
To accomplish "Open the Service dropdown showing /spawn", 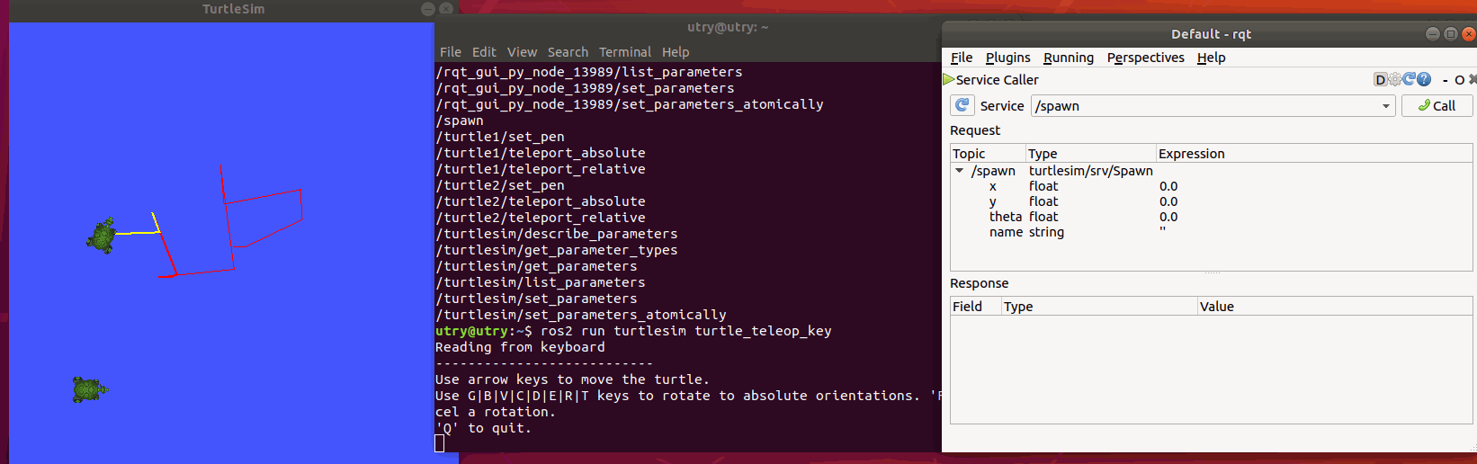I will click(x=1213, y=105).
